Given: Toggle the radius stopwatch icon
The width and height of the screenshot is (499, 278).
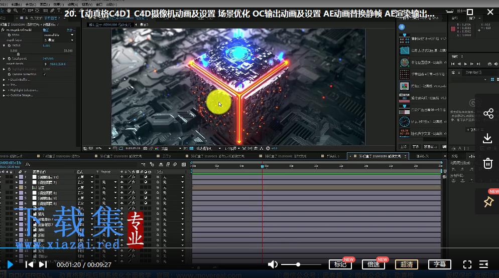Looking at the screenshot, I should coord(9,46).
